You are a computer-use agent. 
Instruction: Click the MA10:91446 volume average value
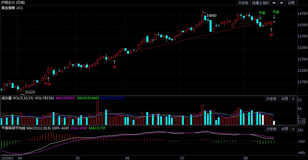[88, 98]
